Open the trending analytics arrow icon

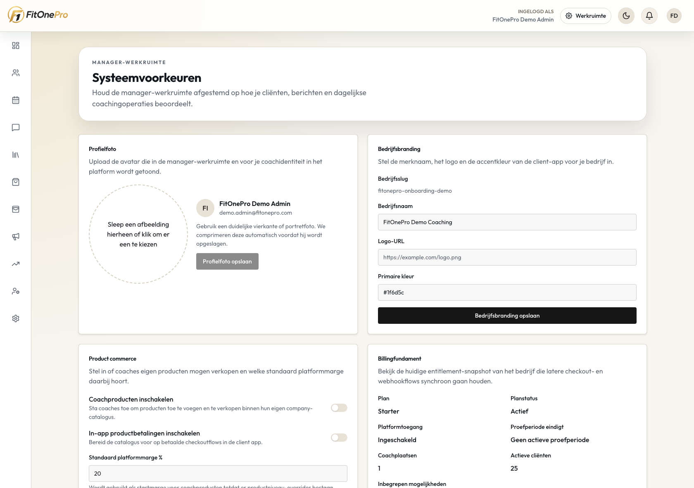pyautogui.click(x=16, y=264)
